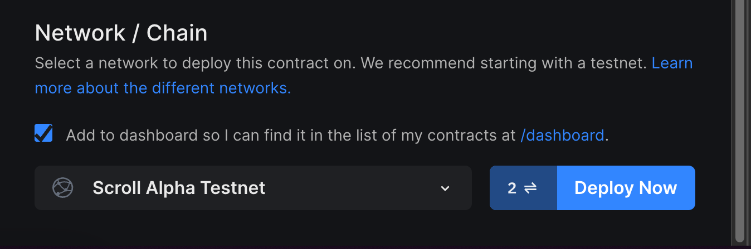Click the white checkmark icon in blue box
The image size is (751, 249).
[43, 133]
